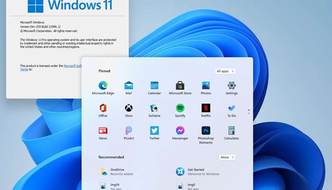The image size is (332, 190).
Task: Launch the Calculator app
Action: click(x=231, y=133)
